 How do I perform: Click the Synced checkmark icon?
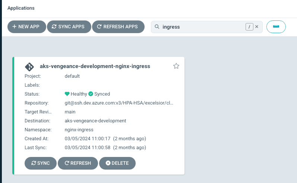(91, 94)
